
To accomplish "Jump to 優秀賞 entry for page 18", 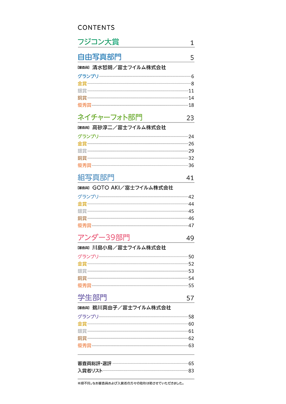I will pos(84,105).
